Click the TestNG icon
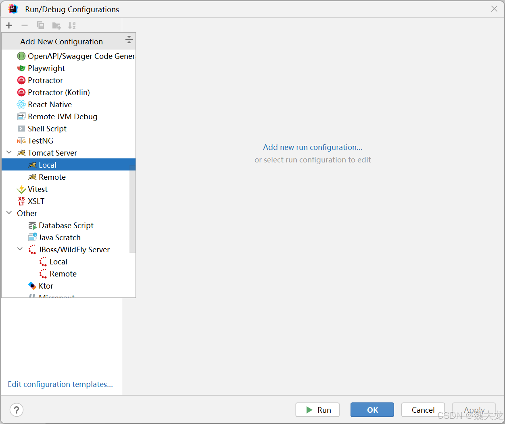505x424 pixels. pos(21,141)
